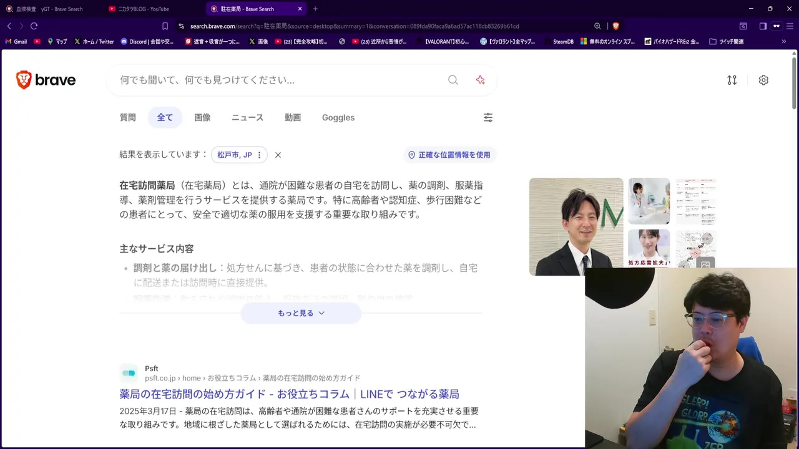Image resolution: width=799 pixels, height=449 pixels.
Task: Open the 遠音+吸音が一つに bookmark
Action: point(212,42)
